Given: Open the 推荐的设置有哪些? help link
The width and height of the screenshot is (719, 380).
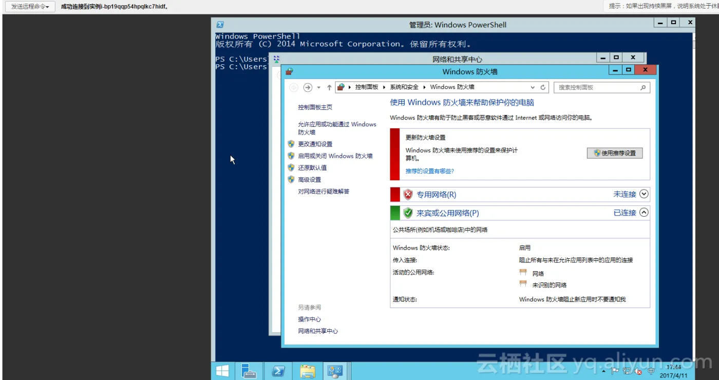Looking at the screenshot, I should 429,171.
